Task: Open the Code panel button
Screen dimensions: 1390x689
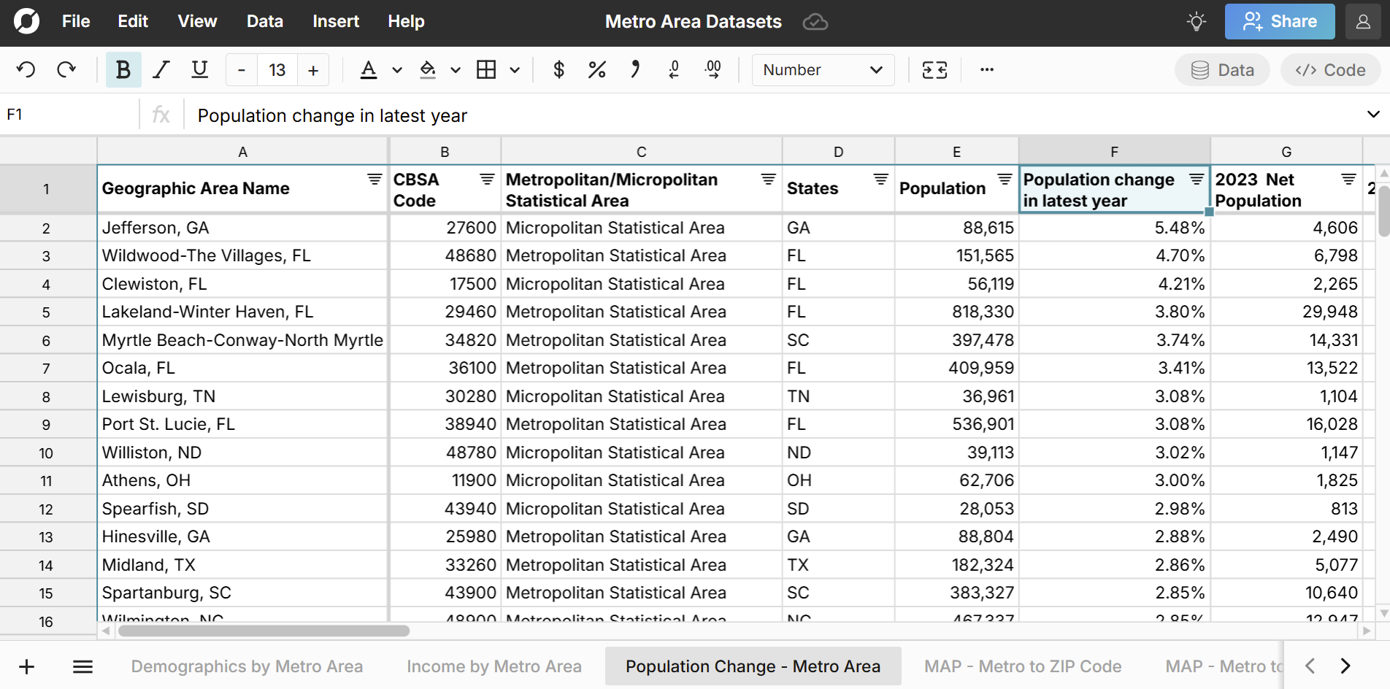Action: point(1329,70)
